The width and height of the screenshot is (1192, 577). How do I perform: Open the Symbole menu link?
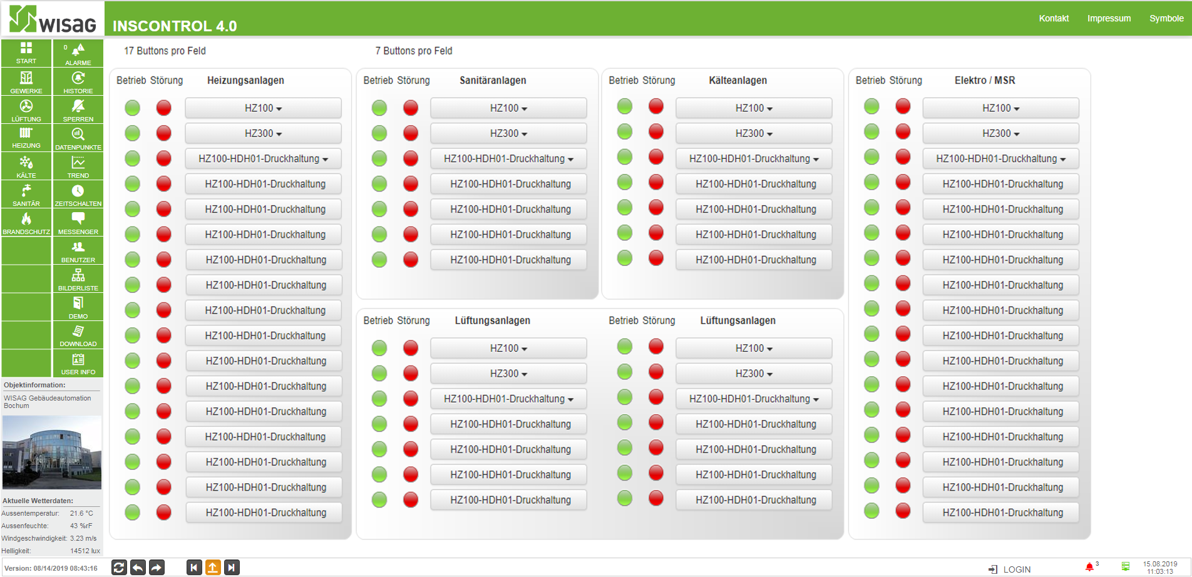click(1166, 18)
